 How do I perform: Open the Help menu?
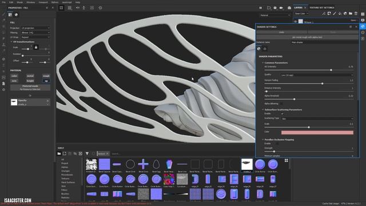[78, 2]
